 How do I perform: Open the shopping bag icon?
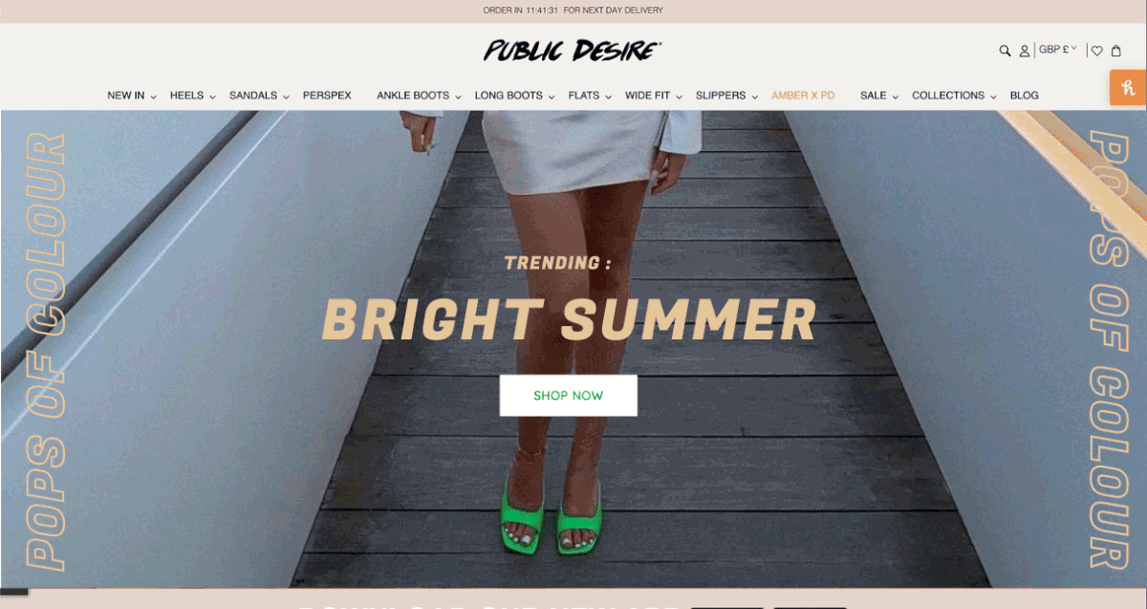(x=1116, y=51)
